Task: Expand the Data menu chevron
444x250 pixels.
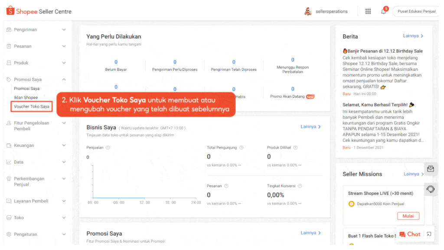Action: (x=64, y=162)
